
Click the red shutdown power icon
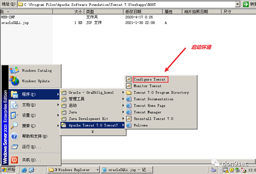[x=14, y=160]
